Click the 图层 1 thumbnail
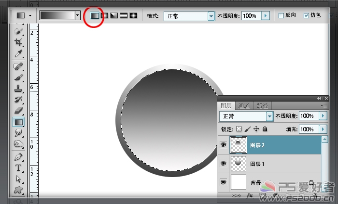The width and height of the screenshot is (338, 204). click(x=239, y=164)
